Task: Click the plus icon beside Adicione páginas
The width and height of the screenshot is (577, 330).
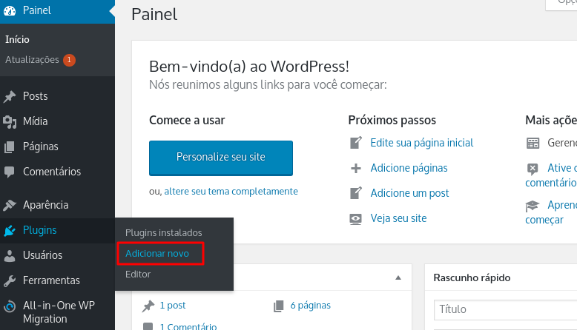Action: tap(356, 168)
